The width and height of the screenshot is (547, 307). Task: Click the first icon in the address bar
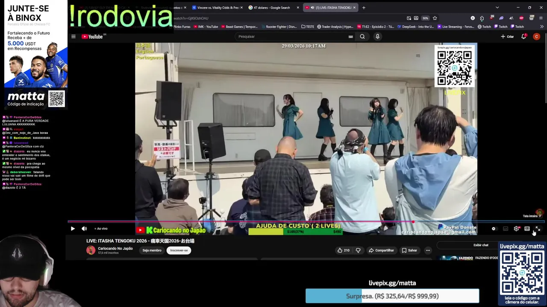tap(409, 18)
